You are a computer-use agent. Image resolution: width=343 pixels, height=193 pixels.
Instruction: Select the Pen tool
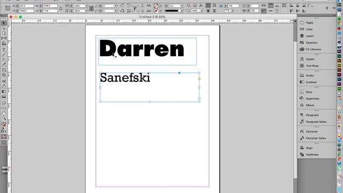[x=4, y=60]
